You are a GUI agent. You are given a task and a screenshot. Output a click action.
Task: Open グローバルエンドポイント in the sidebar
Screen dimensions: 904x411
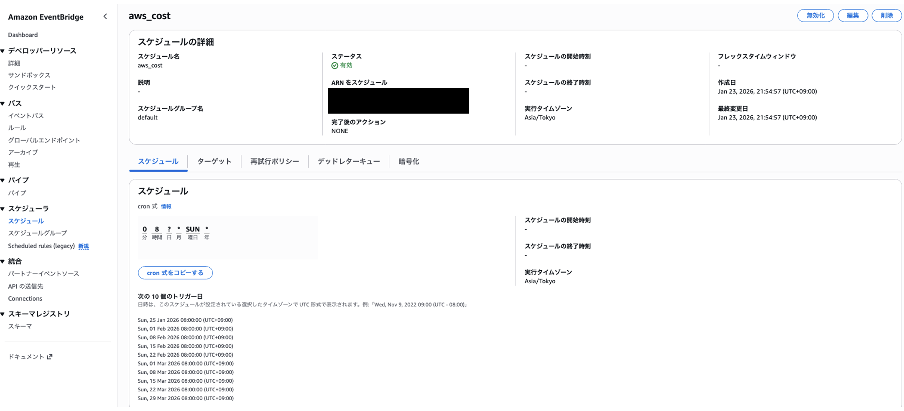(44, 140)
